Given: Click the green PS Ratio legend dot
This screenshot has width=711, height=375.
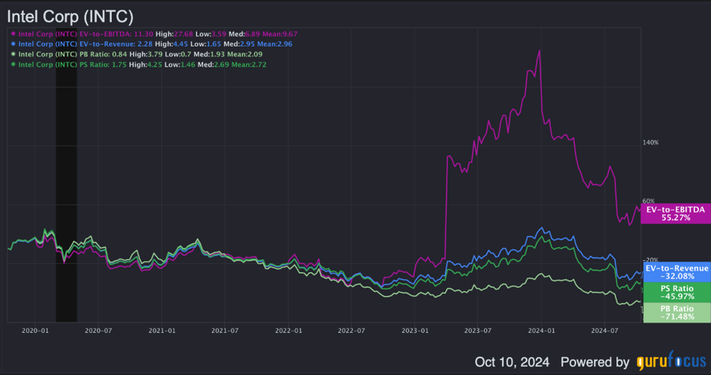Looking at the screenshot, I should [13, 64].
